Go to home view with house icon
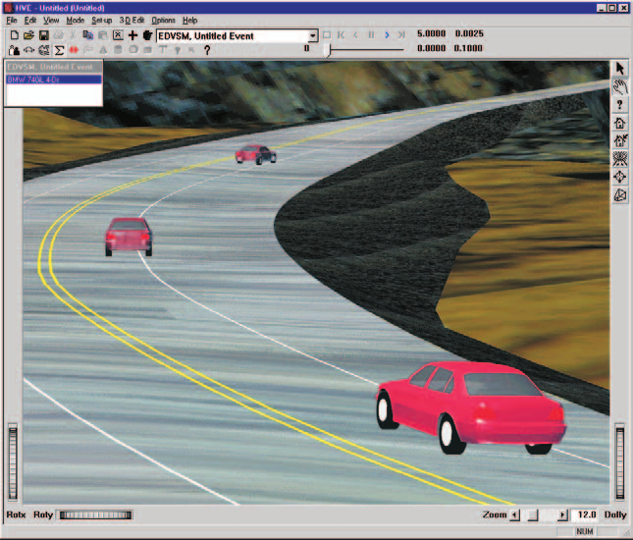633x540 pixels. point(620,123)
